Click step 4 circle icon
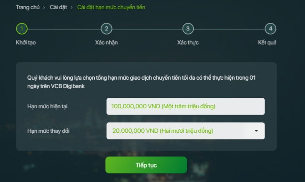The image size is (305, 182). (x=270, y=29)
